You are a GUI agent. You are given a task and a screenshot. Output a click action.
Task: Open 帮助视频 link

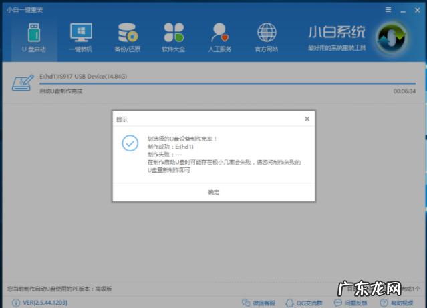[x=396, y=303]
